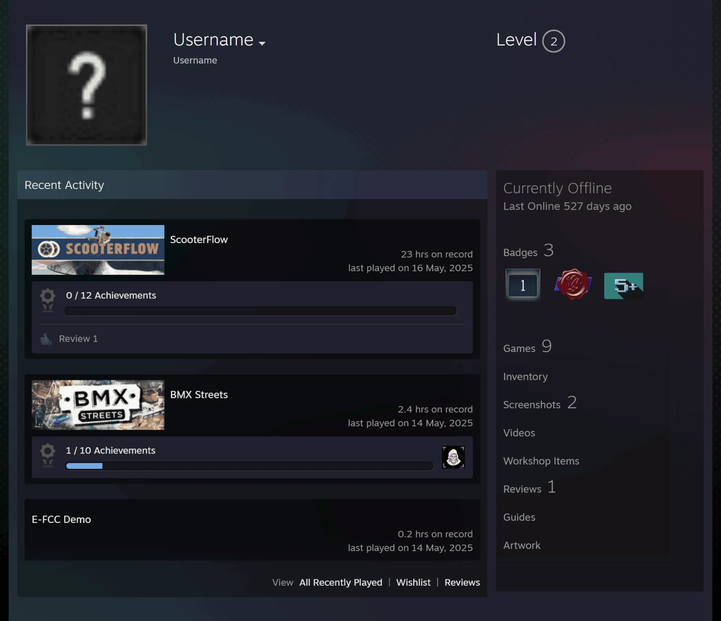Click the 'Last Online 527 days ago' text
This screenshot has width=721, height=621.
click(x=567, y=207)
